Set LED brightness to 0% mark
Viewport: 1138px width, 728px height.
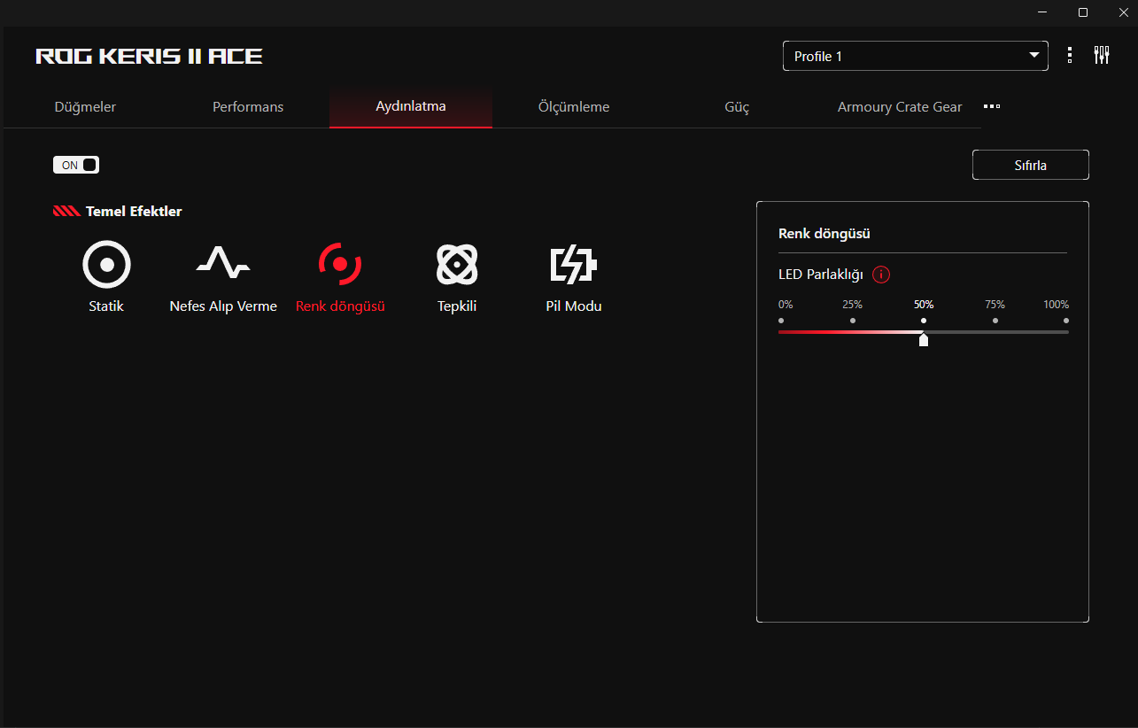click(x=781, y=321)
